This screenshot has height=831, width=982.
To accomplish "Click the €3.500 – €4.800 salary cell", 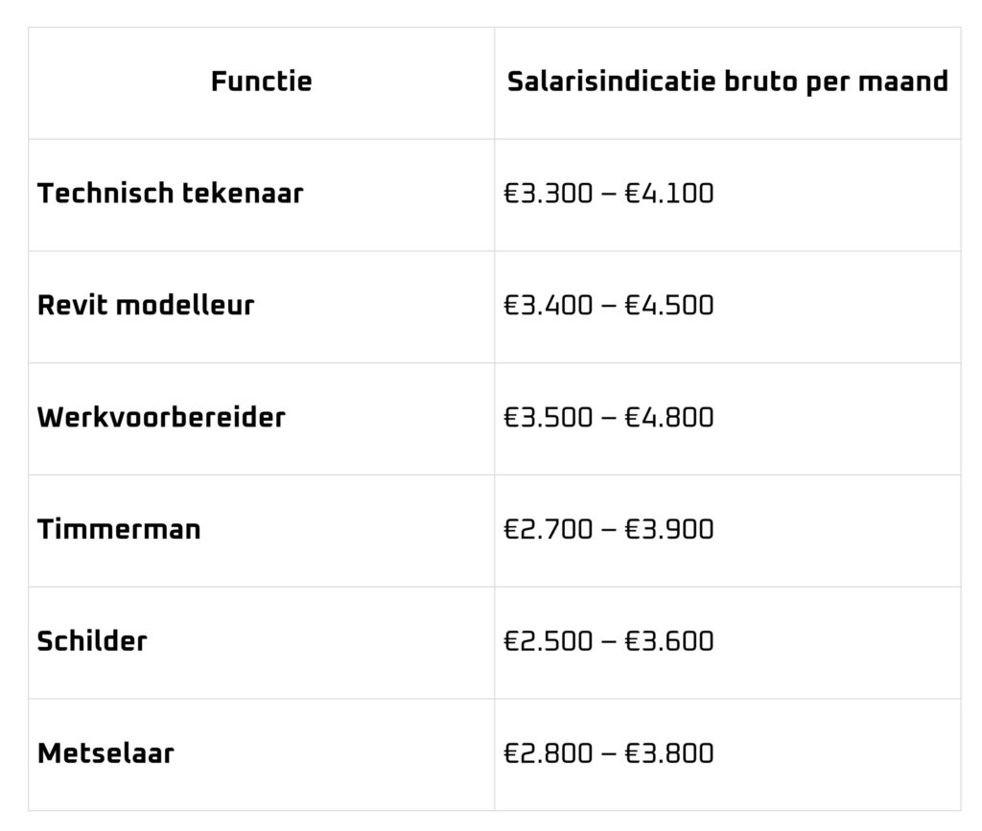I will (x=727, y=419).
